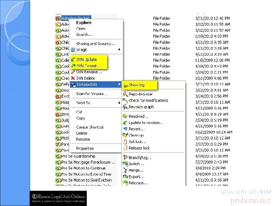Viewport: 274px width, 206px height.
Task: Click the Update to revision icon
Action: pyautogui.click(x=125, y=122)
